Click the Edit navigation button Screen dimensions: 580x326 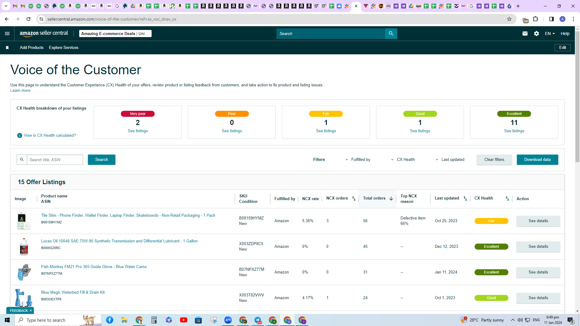[x=562, y=48]
